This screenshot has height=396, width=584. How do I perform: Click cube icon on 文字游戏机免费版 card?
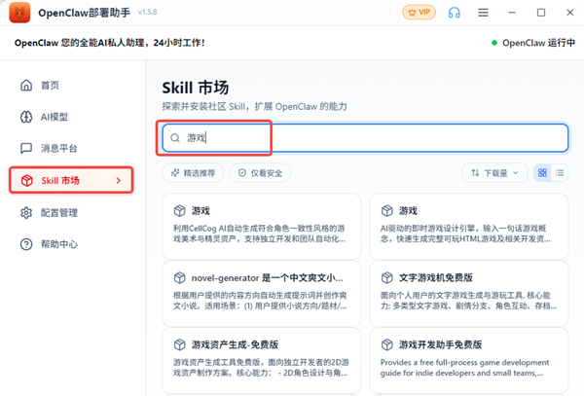387,277
